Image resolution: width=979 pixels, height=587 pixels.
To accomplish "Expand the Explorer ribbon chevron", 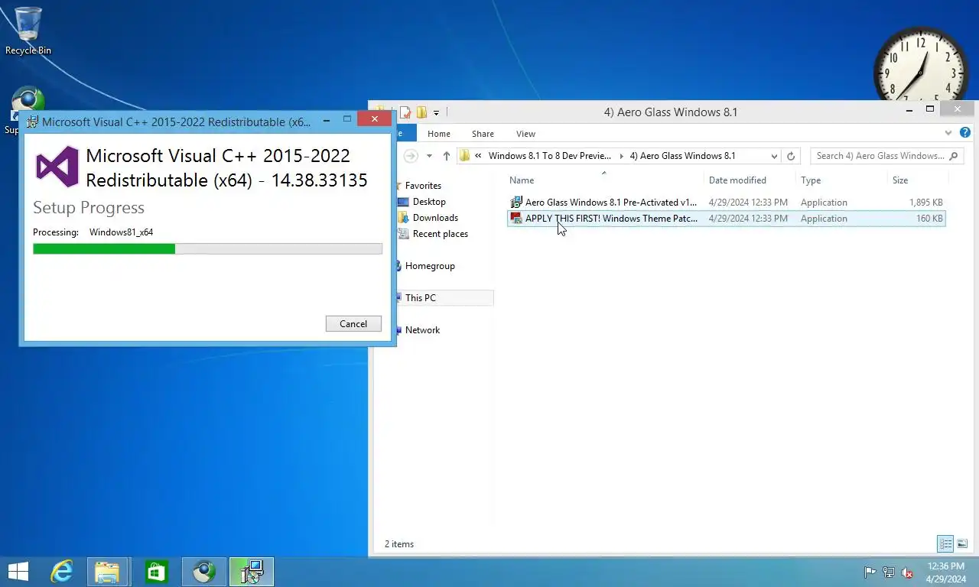I will (x=949, y=133).
